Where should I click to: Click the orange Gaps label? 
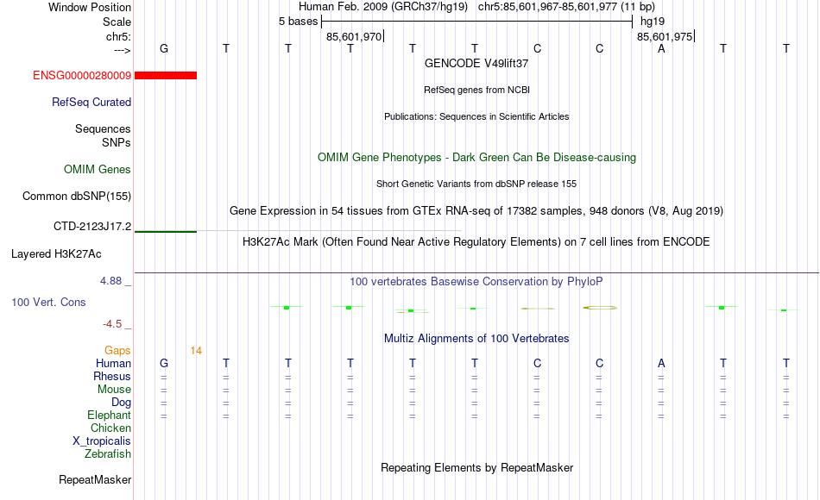click(117, 351)
